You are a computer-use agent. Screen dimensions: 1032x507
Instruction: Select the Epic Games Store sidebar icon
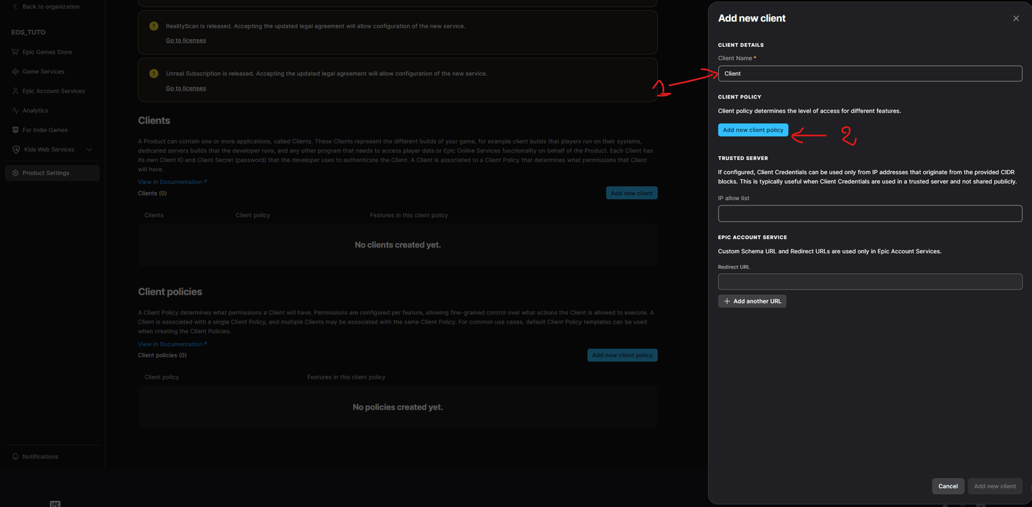pyautogui.click(x=14, y=52)
